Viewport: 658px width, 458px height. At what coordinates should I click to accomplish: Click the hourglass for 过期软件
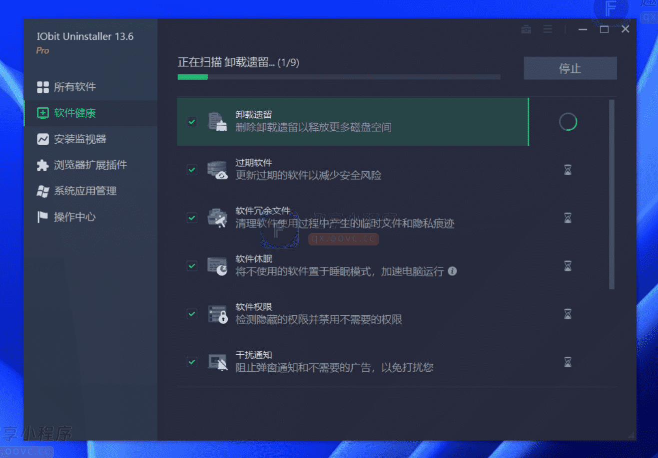[x=568, y=170]
